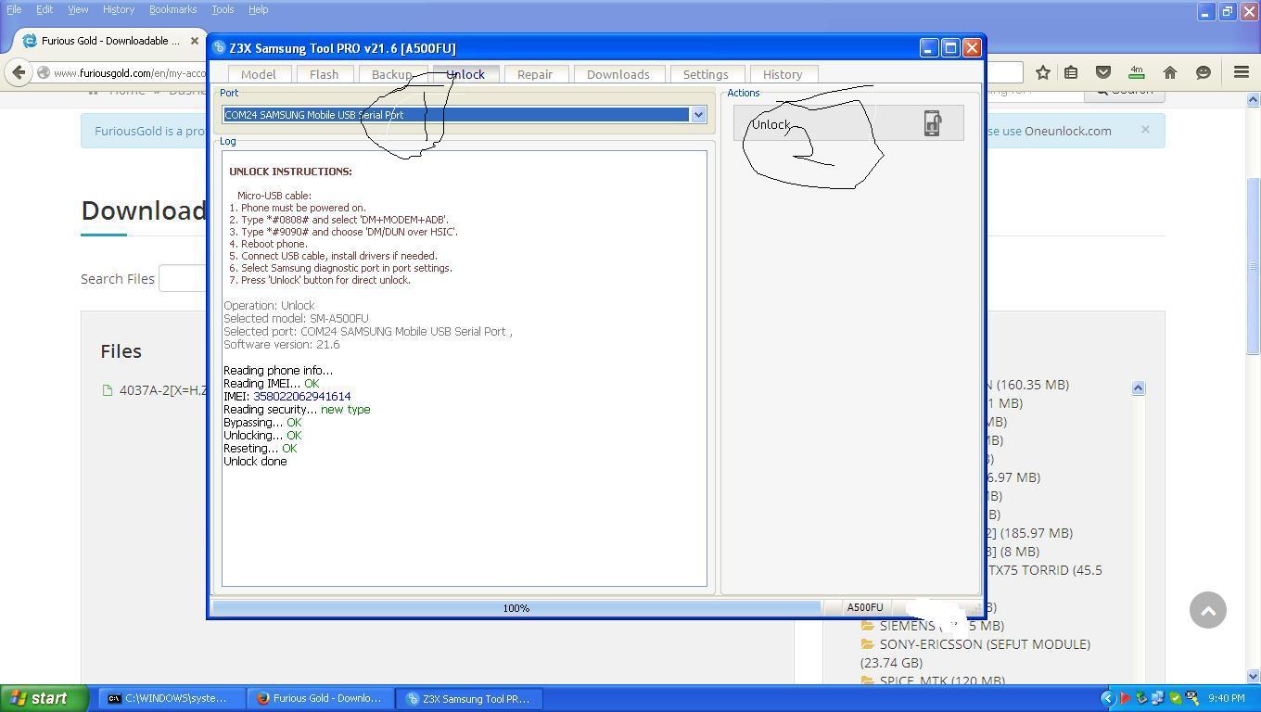1261x712 pixels.
Task: Click the IMEI 358022062941614 value
Action: (301, 396)
